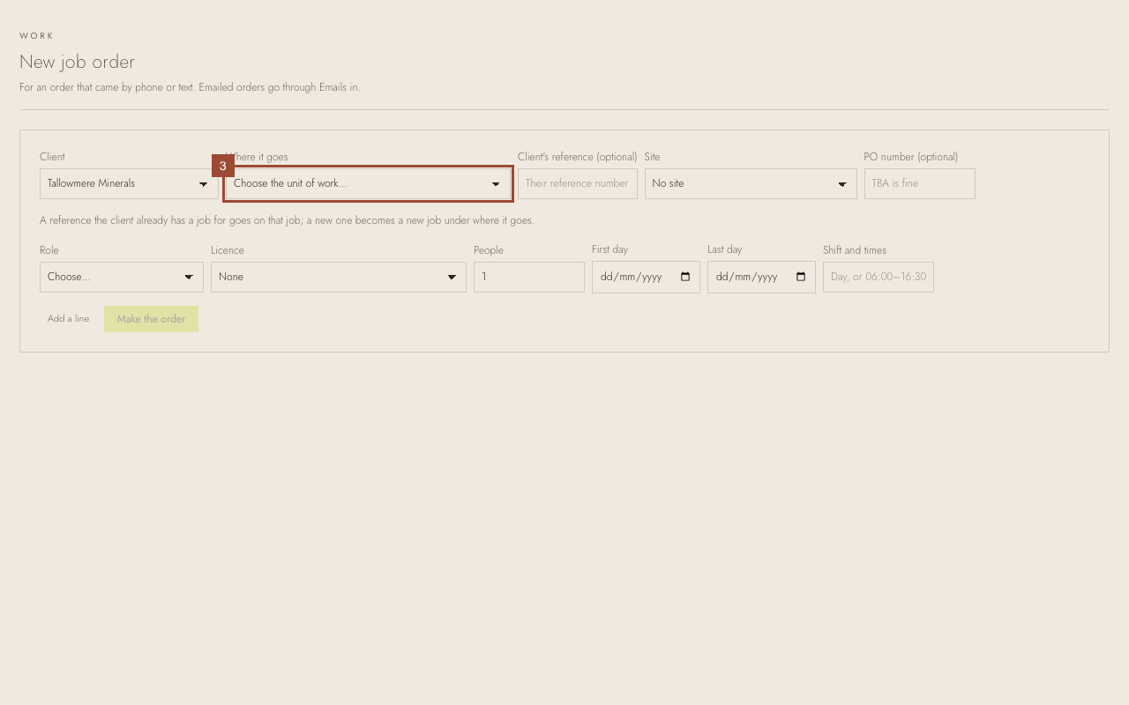Open the First day calendar picker icon
Viewport: 1129px width, 705px height.
685,277
